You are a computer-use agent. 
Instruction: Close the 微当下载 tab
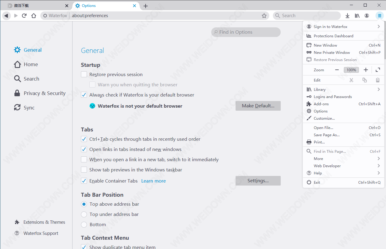[67, 6]
